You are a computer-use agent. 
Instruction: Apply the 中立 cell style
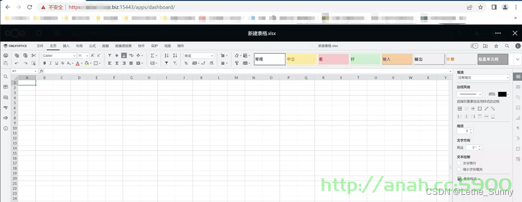point(301,59)
